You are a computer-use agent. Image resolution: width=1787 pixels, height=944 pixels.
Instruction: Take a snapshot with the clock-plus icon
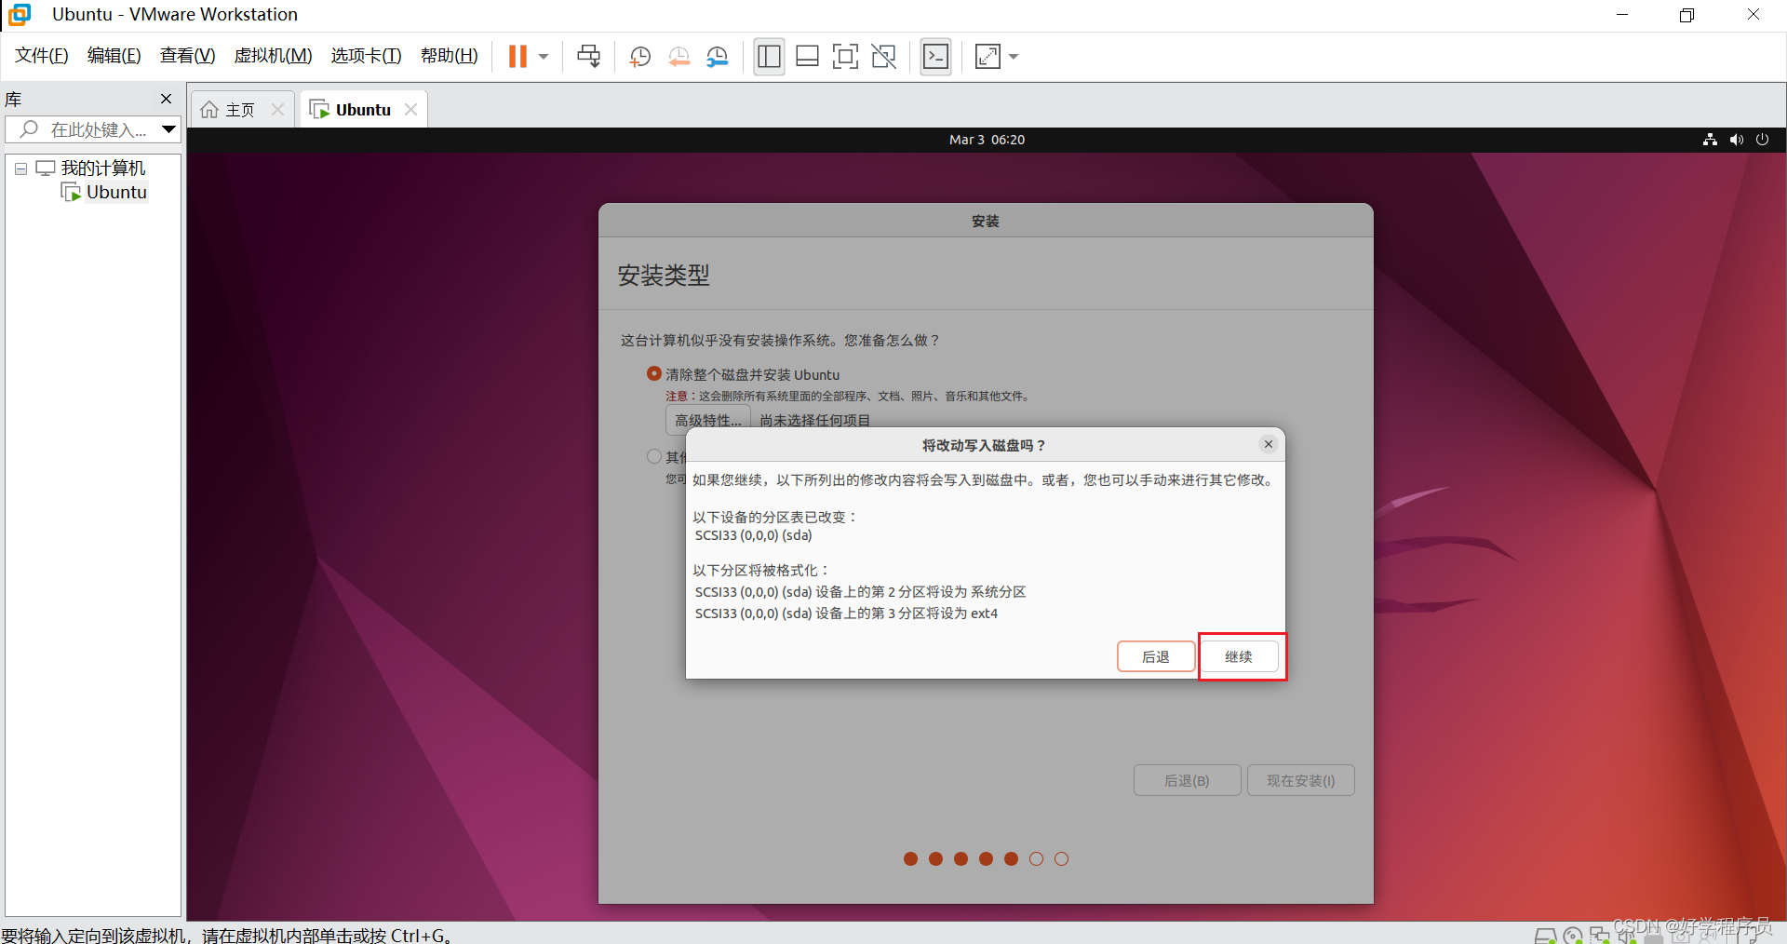[640, 57]
